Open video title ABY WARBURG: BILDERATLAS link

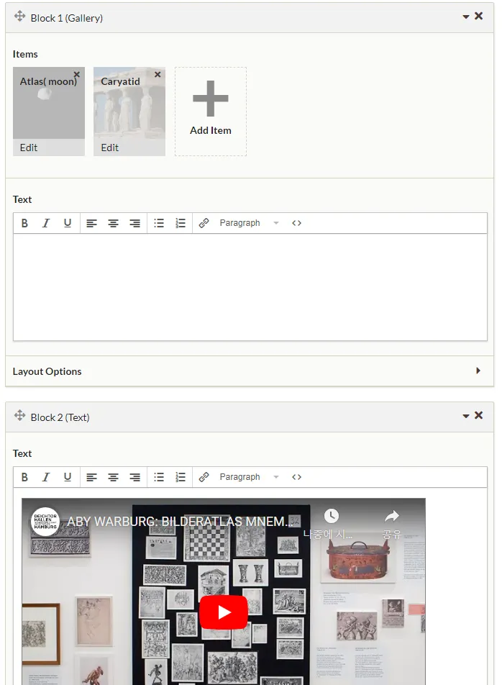[179, 521]
